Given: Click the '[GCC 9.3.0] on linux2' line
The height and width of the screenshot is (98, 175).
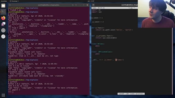Looking at the screenshot, I should tap(19, 66).
